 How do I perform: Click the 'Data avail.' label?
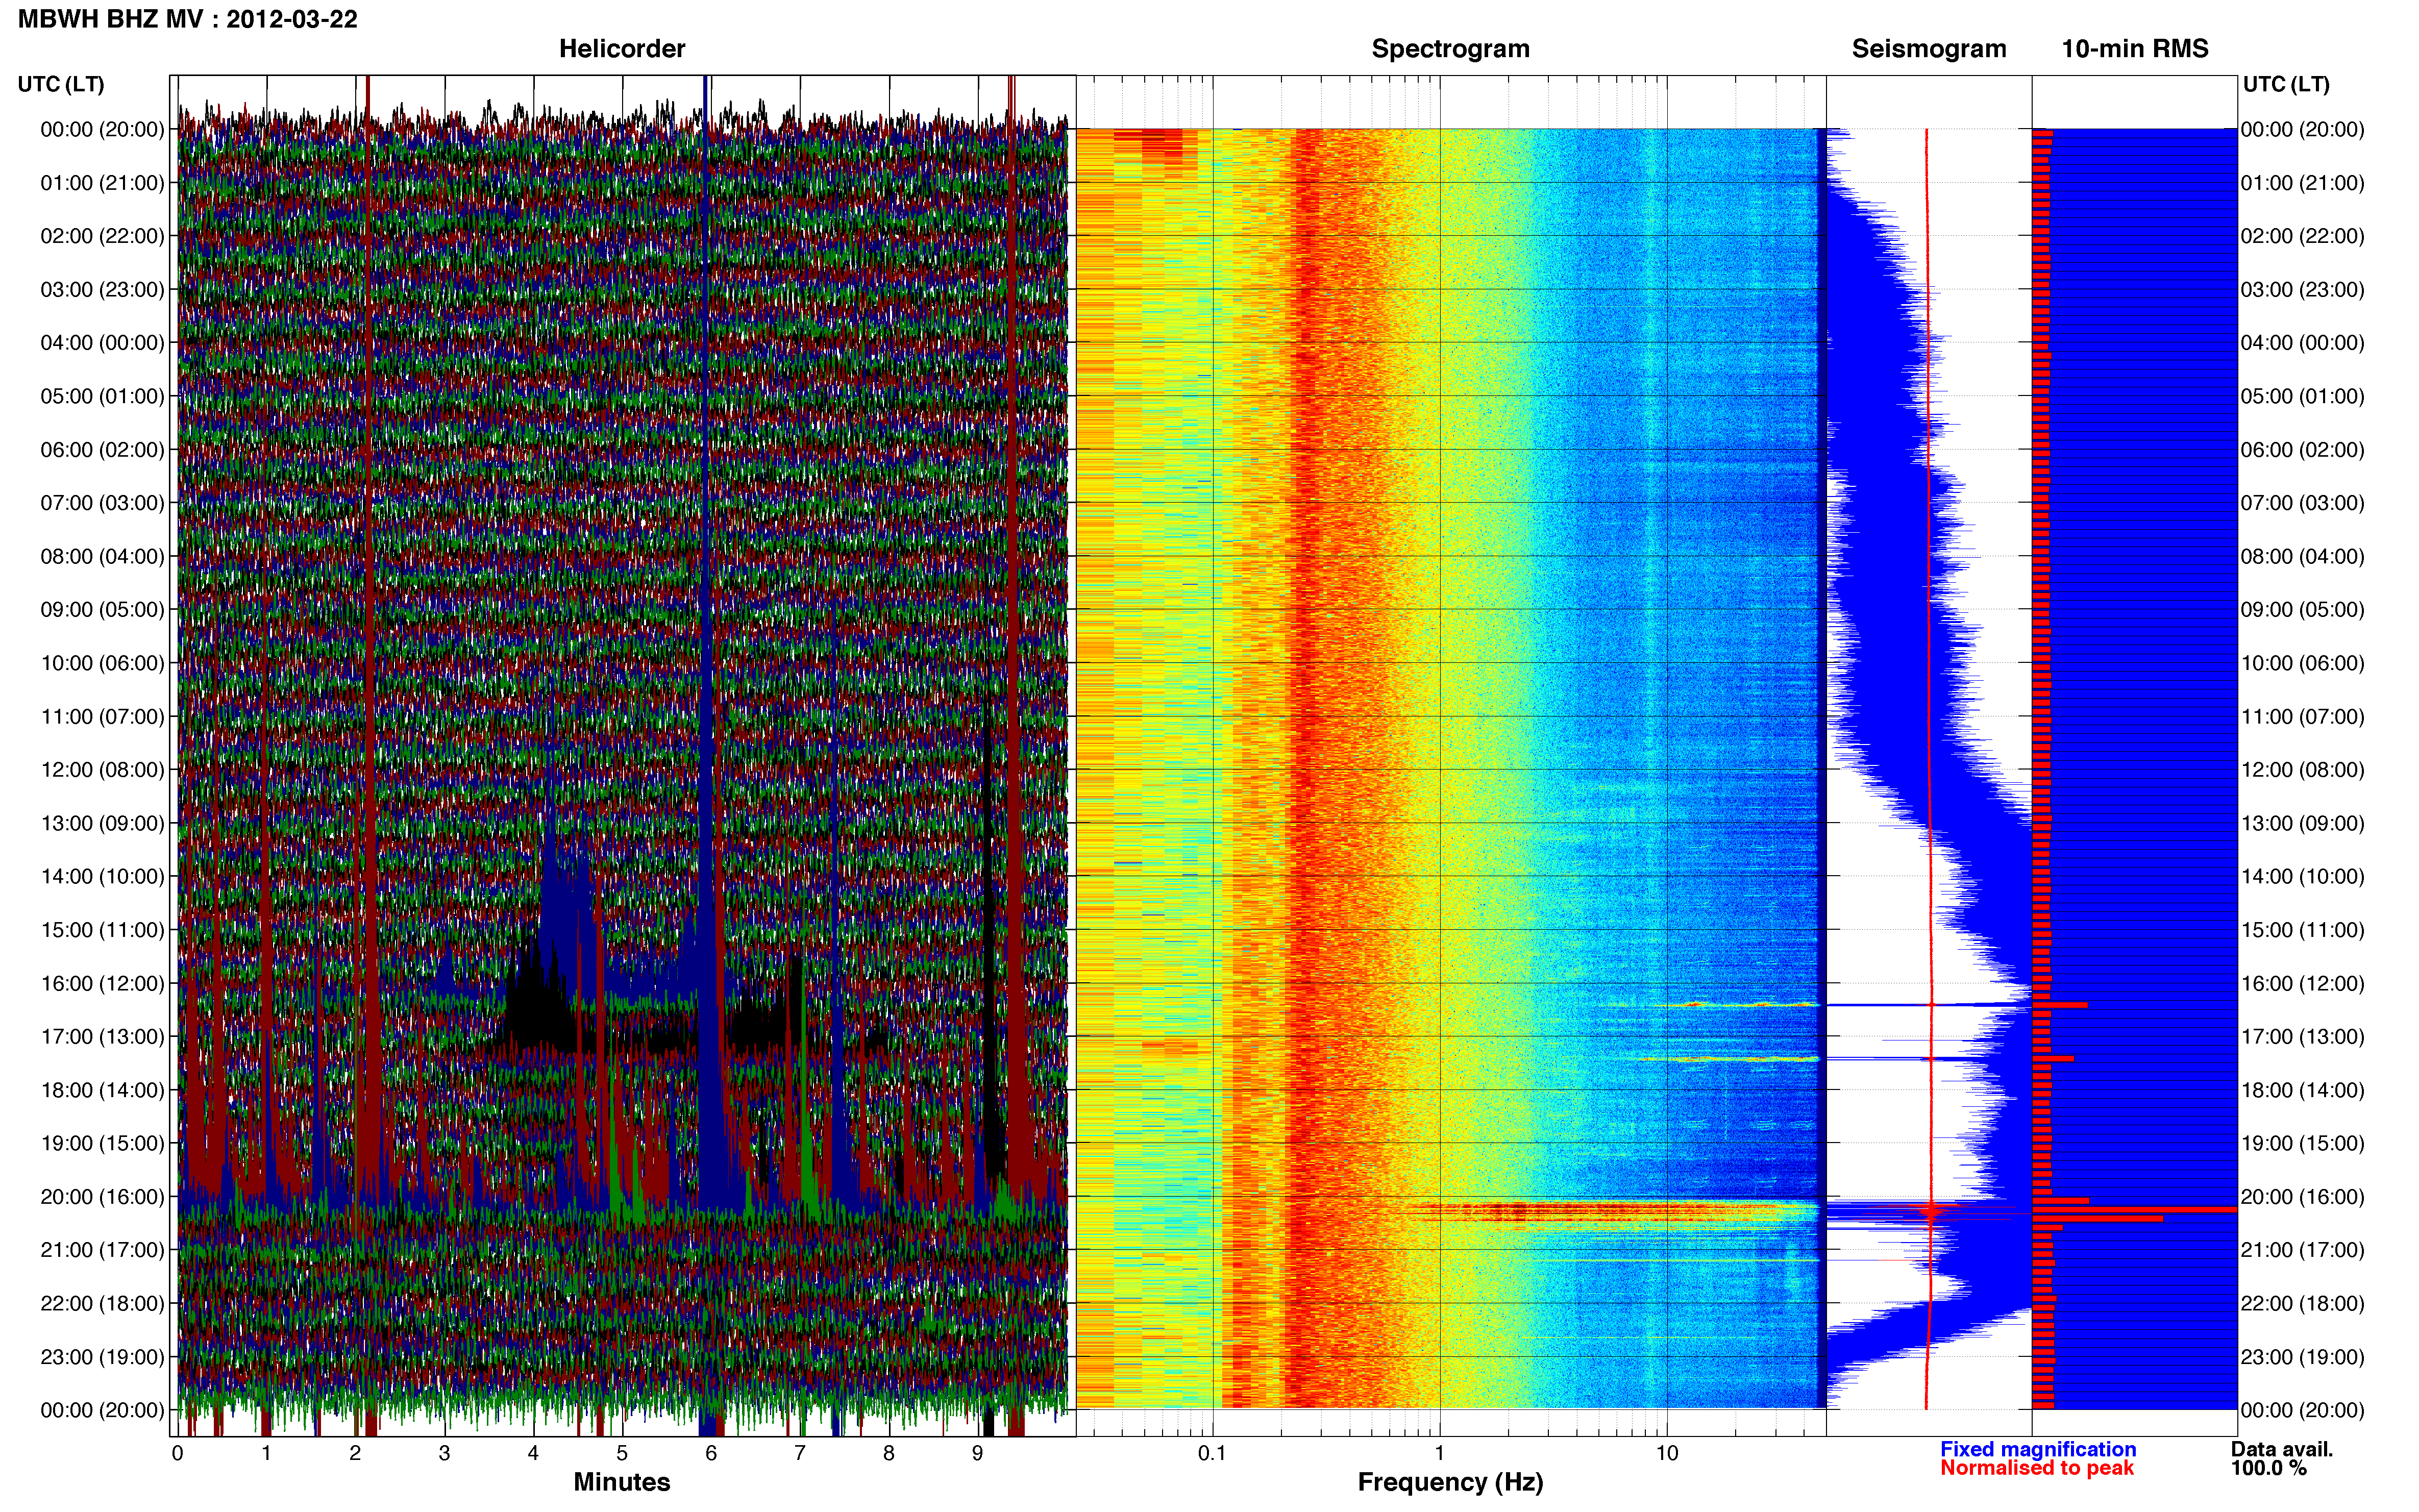point(2281,1449)
